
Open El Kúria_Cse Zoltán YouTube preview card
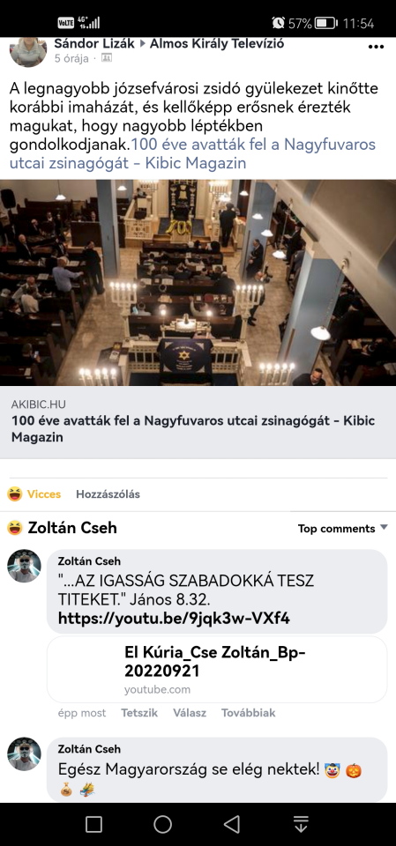(x=217, y=670)
